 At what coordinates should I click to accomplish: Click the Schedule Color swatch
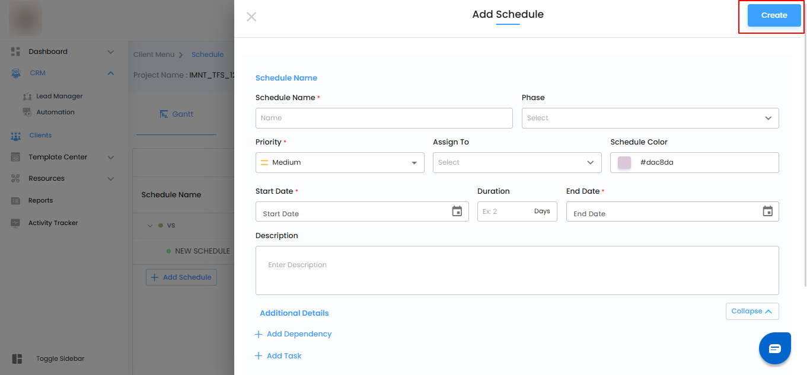point(624,163)
